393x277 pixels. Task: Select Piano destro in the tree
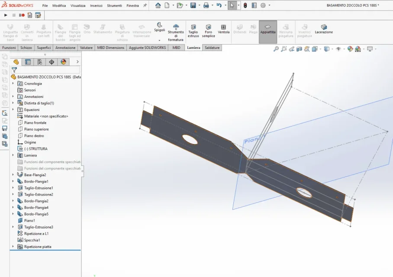(34, 135)
